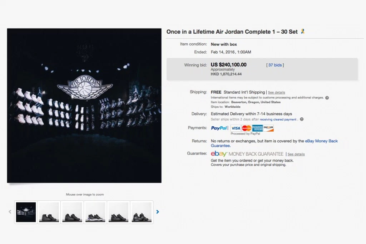This screenshot has width=366, height=244.
Task: Click the 'International items may be subject' note
Action: point(267,97)
